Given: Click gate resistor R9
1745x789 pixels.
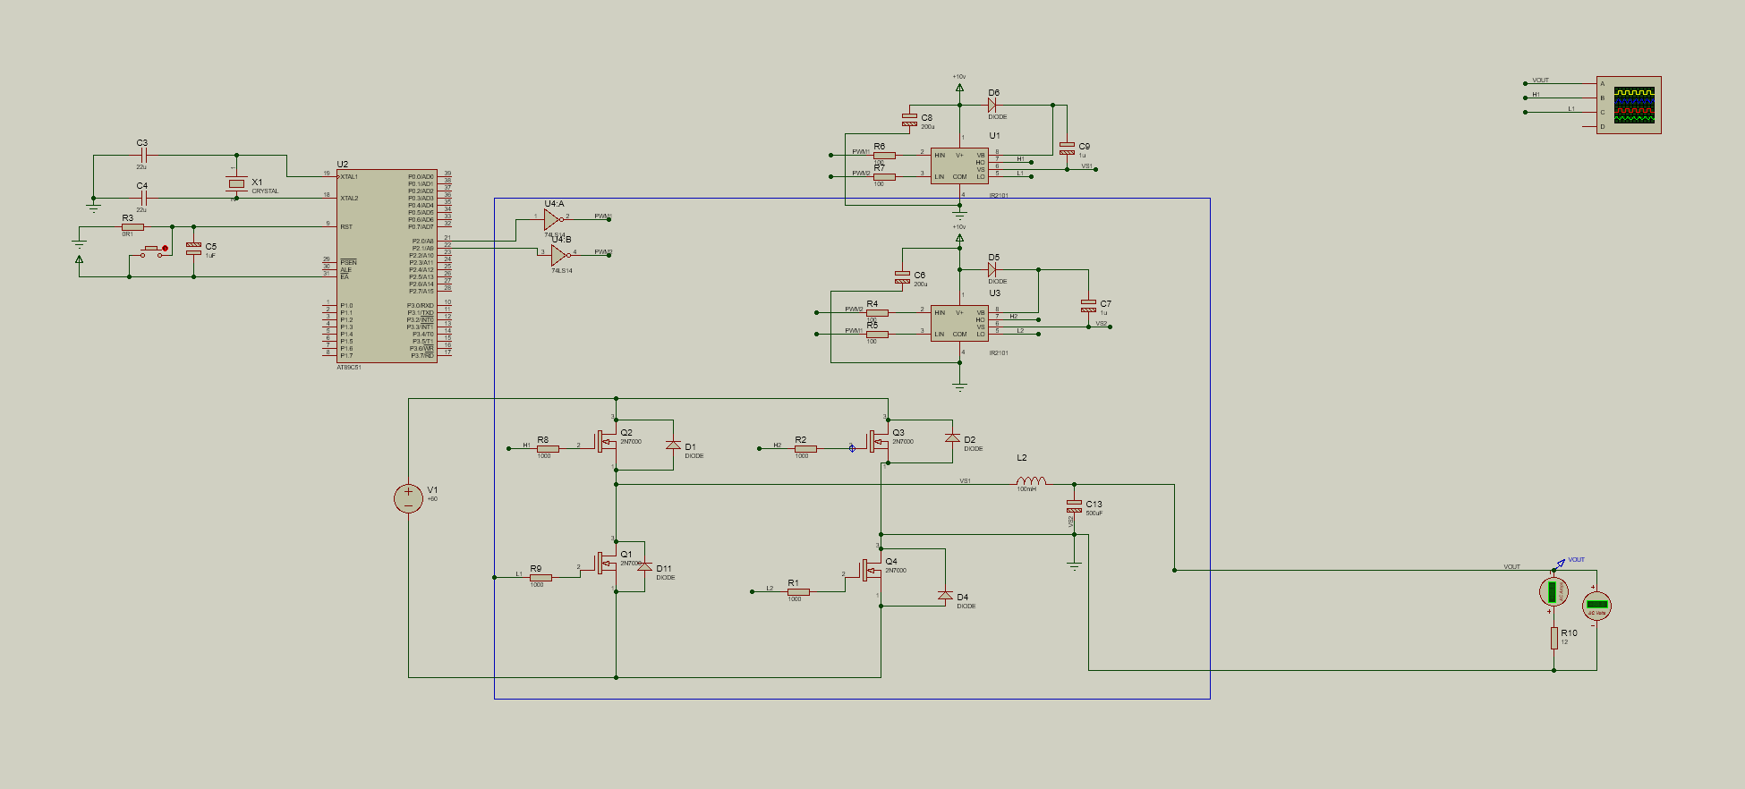Looking at the screenshot, I should click(x=541, y=578).
